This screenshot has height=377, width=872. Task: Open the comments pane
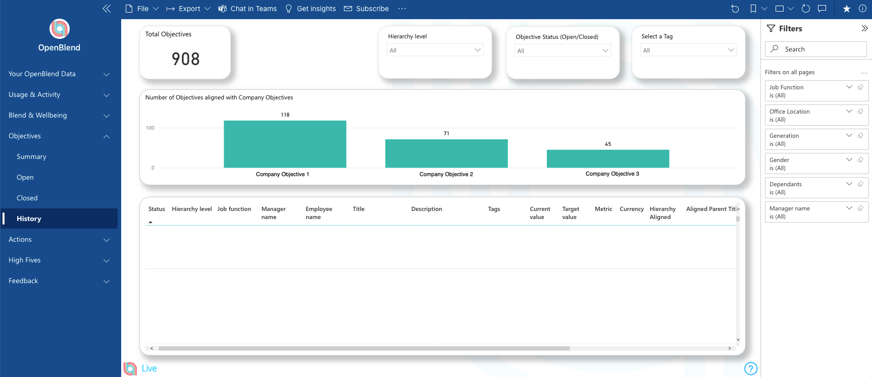click(x=822, y=9)
